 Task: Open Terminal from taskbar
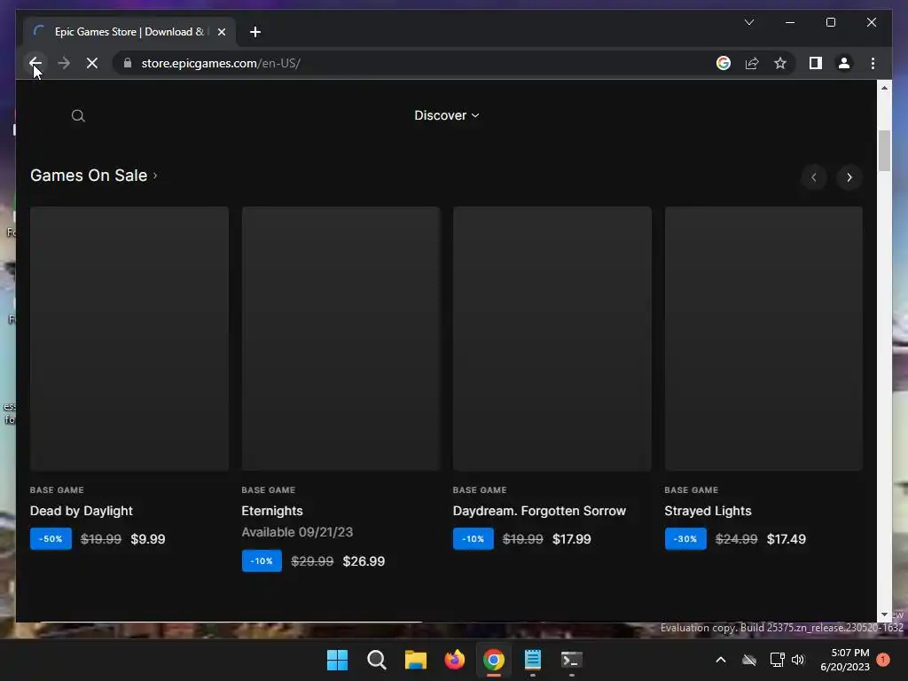pos(572,660)
